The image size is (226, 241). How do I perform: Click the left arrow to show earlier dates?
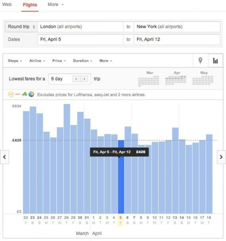click(x=4, y=157)
